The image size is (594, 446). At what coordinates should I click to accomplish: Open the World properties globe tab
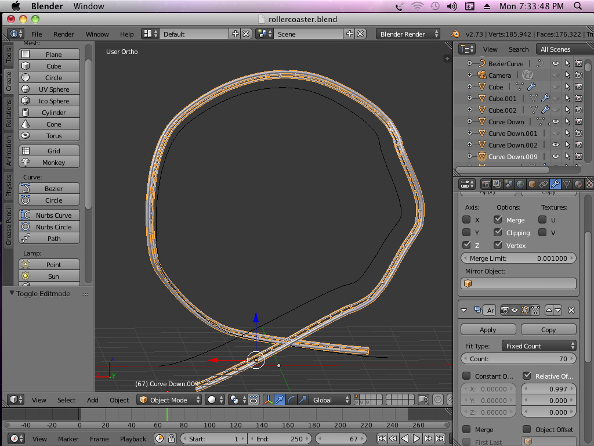point(520,184)
